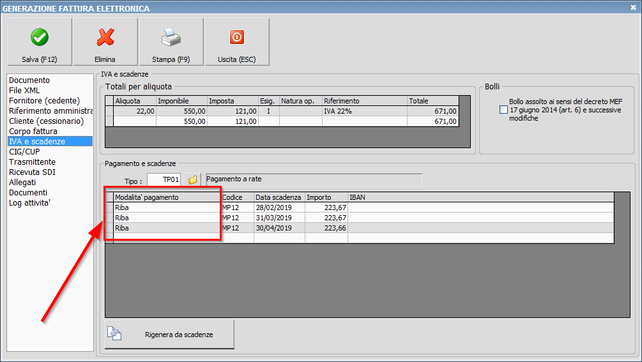Click the printer Stampa (F9) icon
642x362 pixels.
click(x=171, y=37)
